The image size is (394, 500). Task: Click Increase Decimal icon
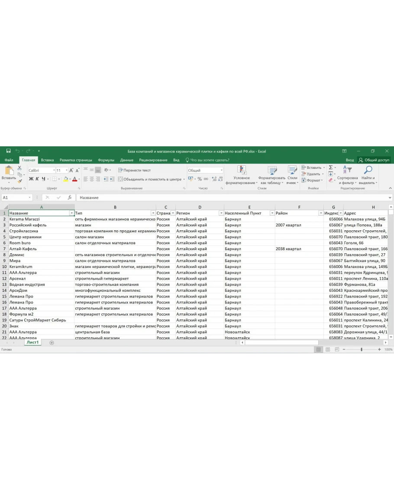tap(214, 179)
